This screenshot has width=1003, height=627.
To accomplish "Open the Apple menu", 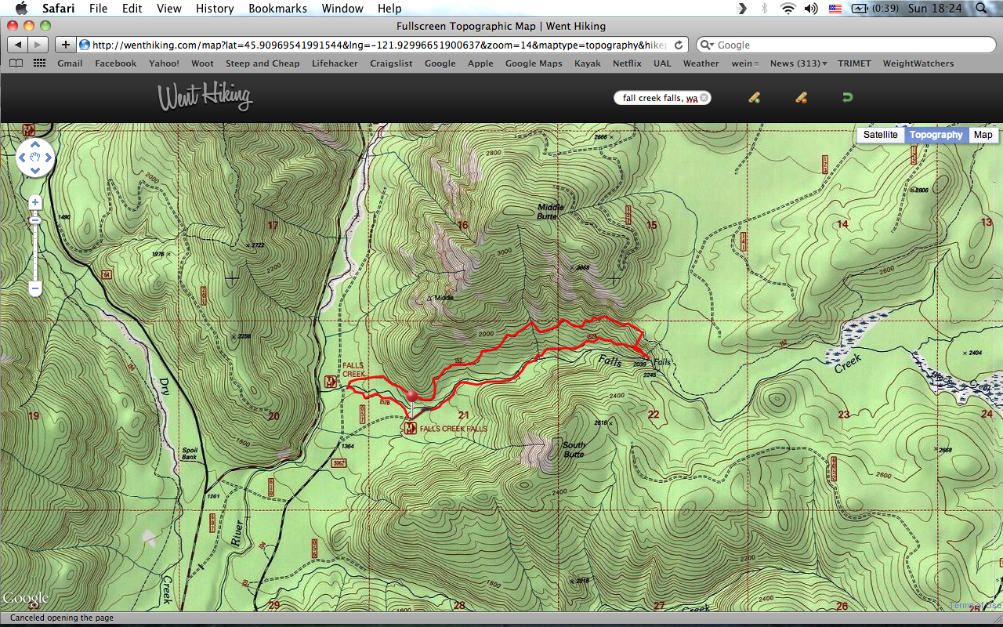I will pos(21,9).
